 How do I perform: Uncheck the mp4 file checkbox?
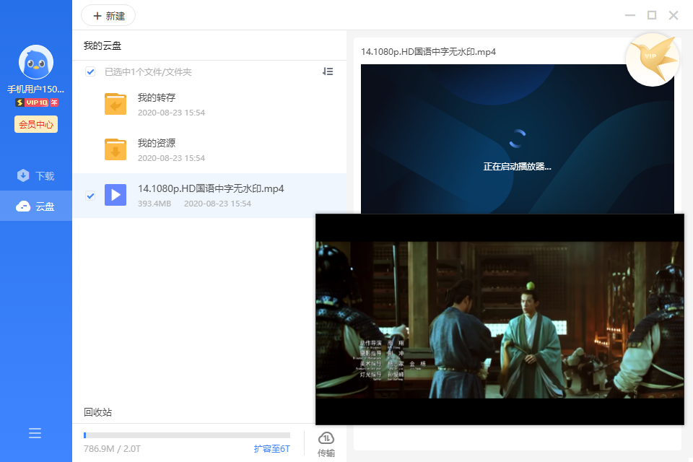click(90, 196)
